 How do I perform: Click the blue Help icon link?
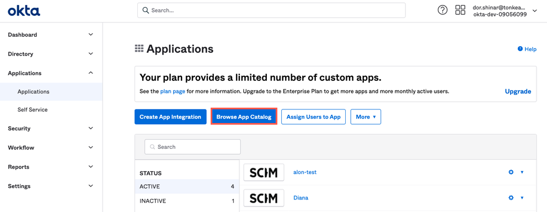coord(527,49)
